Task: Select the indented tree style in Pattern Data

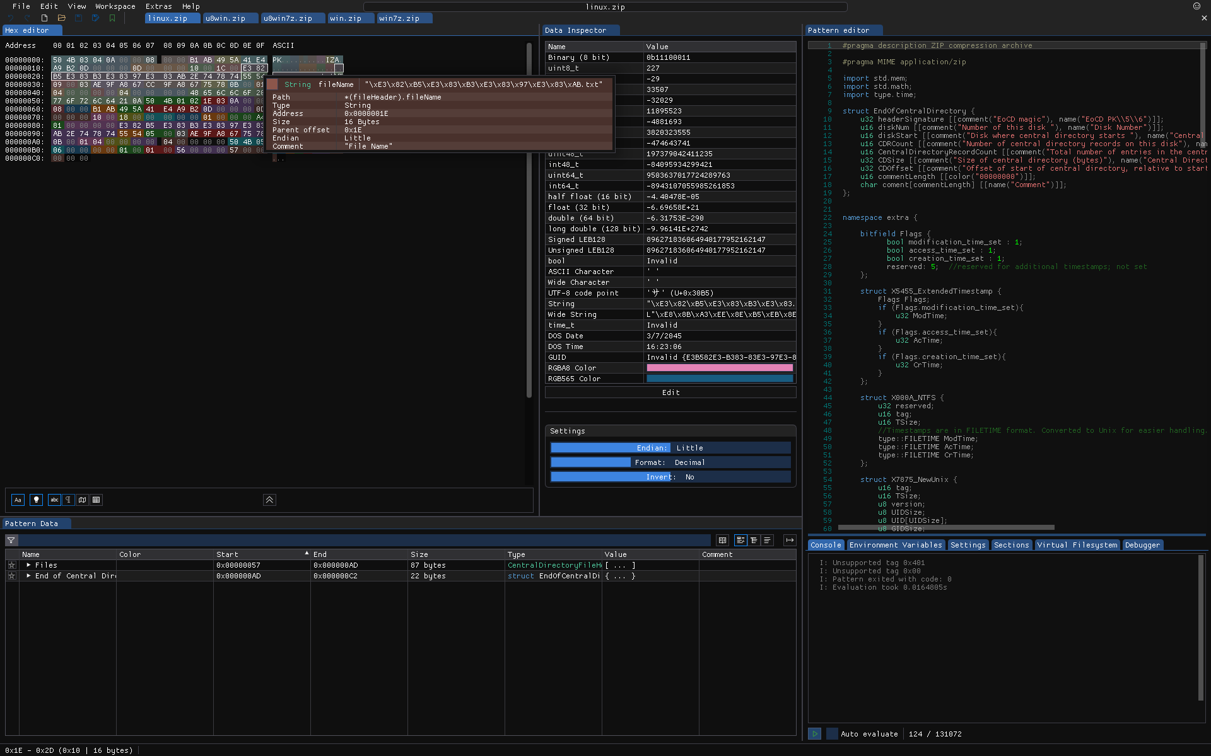Action: (x=754, y=540)
